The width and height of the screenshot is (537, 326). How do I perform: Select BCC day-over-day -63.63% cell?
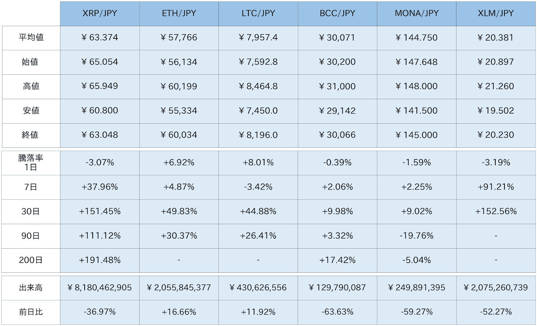coord(337,312)
